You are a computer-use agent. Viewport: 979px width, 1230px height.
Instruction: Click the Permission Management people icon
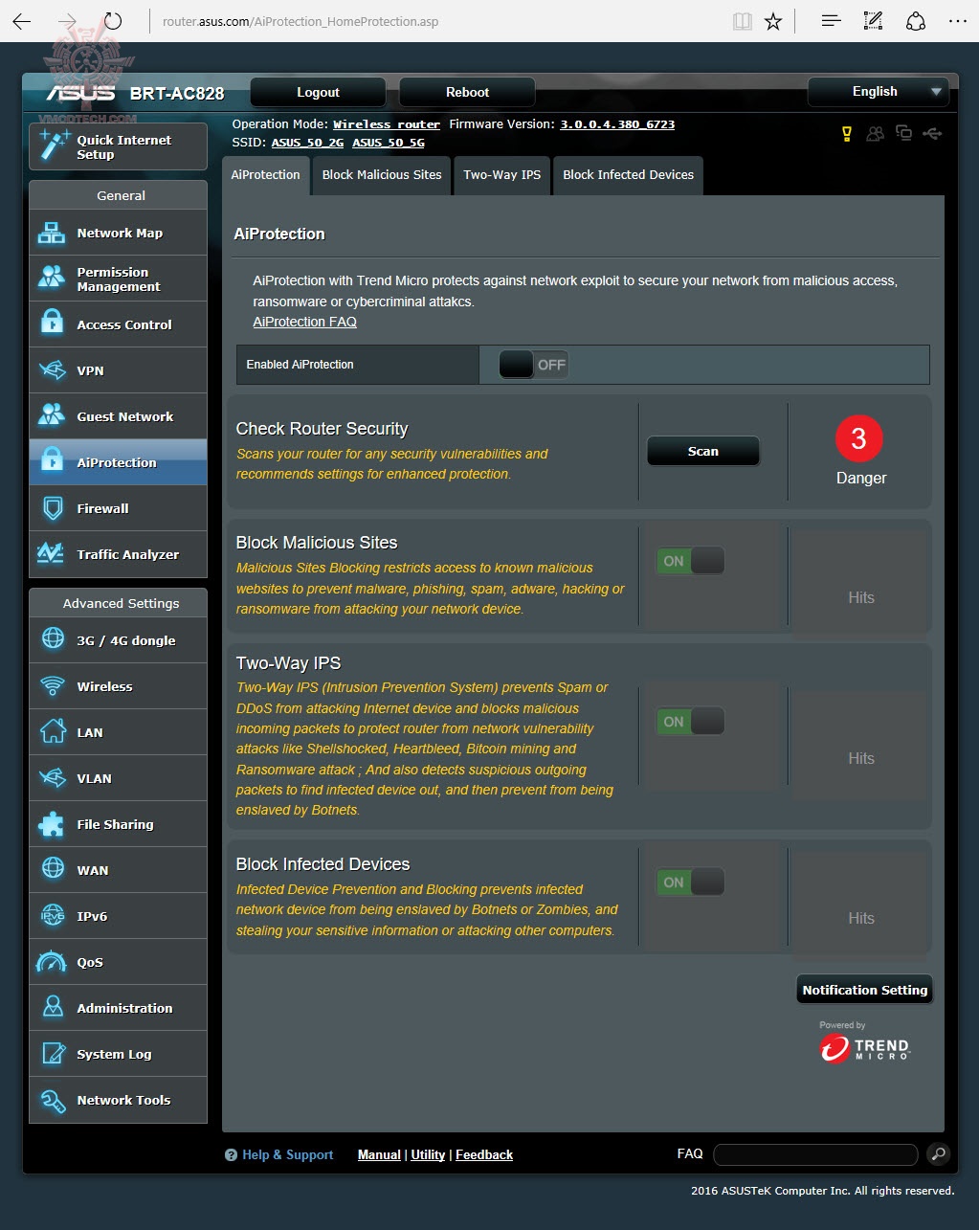(x=52, y=279)
